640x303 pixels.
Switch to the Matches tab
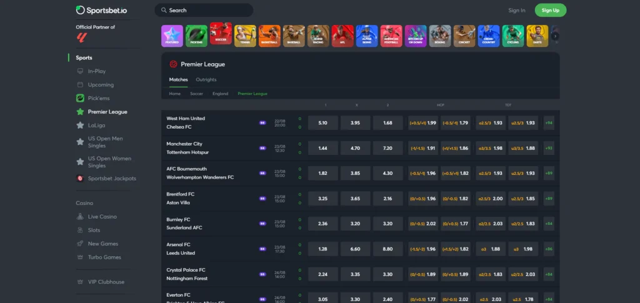pos(178,79)
